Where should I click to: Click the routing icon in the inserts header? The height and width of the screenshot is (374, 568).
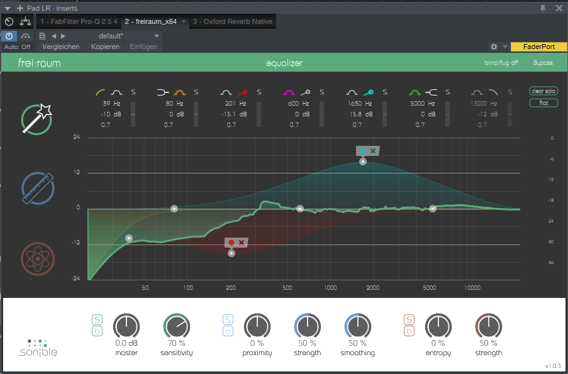coord(25,22)
